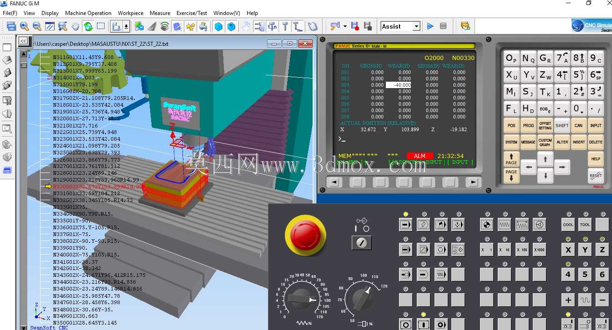Open the view axis dropdown arrow
The width and height of the screenshot is (612, 330).
point(126,26)
